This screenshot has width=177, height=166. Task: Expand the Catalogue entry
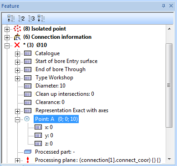click(18, 54)
